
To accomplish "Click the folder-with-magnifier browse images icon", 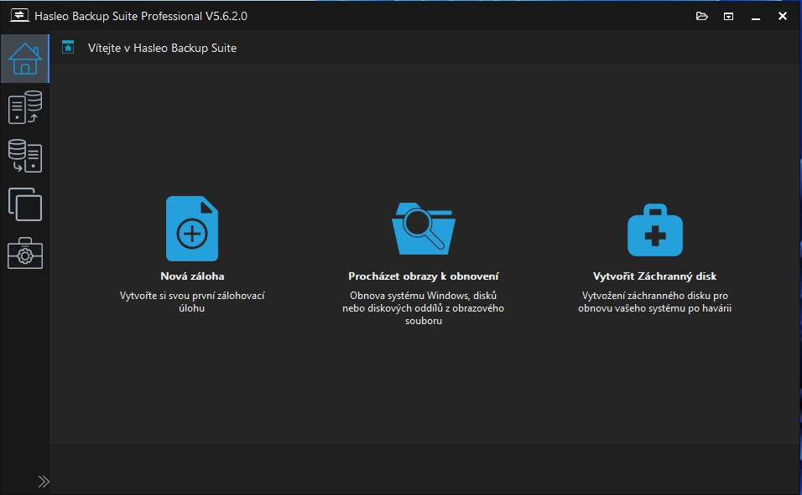I will click(424, 229).
